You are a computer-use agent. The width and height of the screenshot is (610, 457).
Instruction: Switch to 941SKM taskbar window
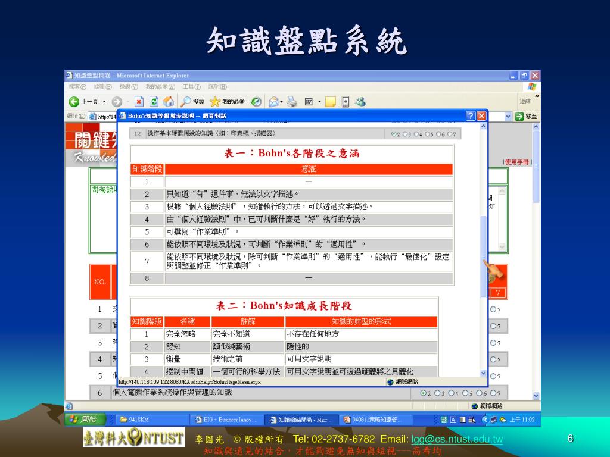(x=152, y=420)
